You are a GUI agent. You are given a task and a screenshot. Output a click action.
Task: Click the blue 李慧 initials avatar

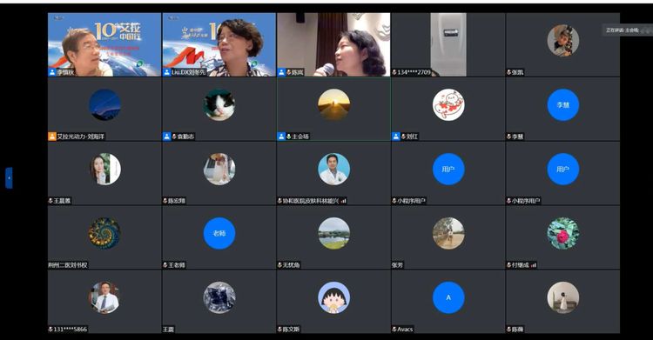pyautogui.click(x=563, y=105)
